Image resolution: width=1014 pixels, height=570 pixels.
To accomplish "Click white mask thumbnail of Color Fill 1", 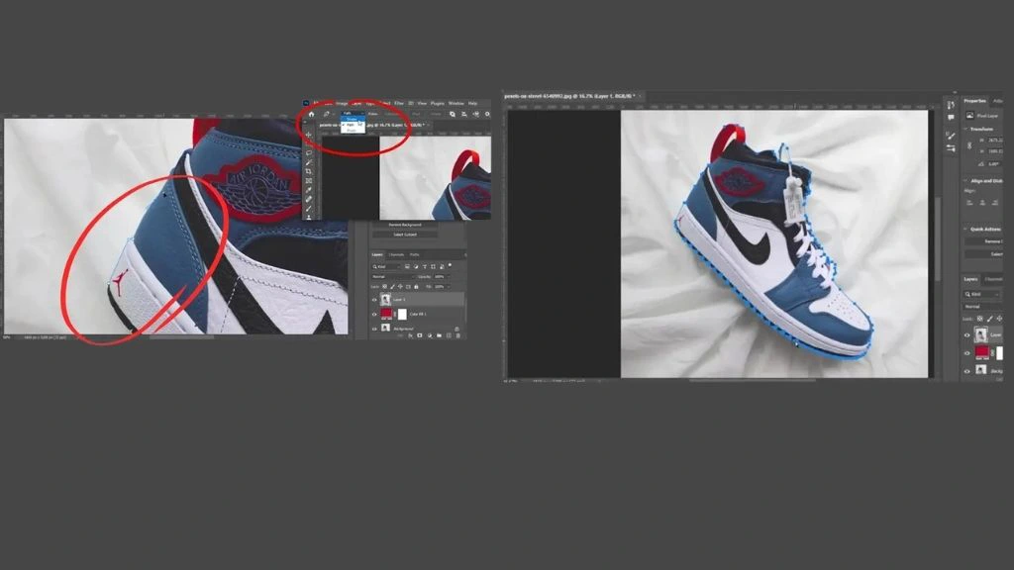I will (402, 314).
